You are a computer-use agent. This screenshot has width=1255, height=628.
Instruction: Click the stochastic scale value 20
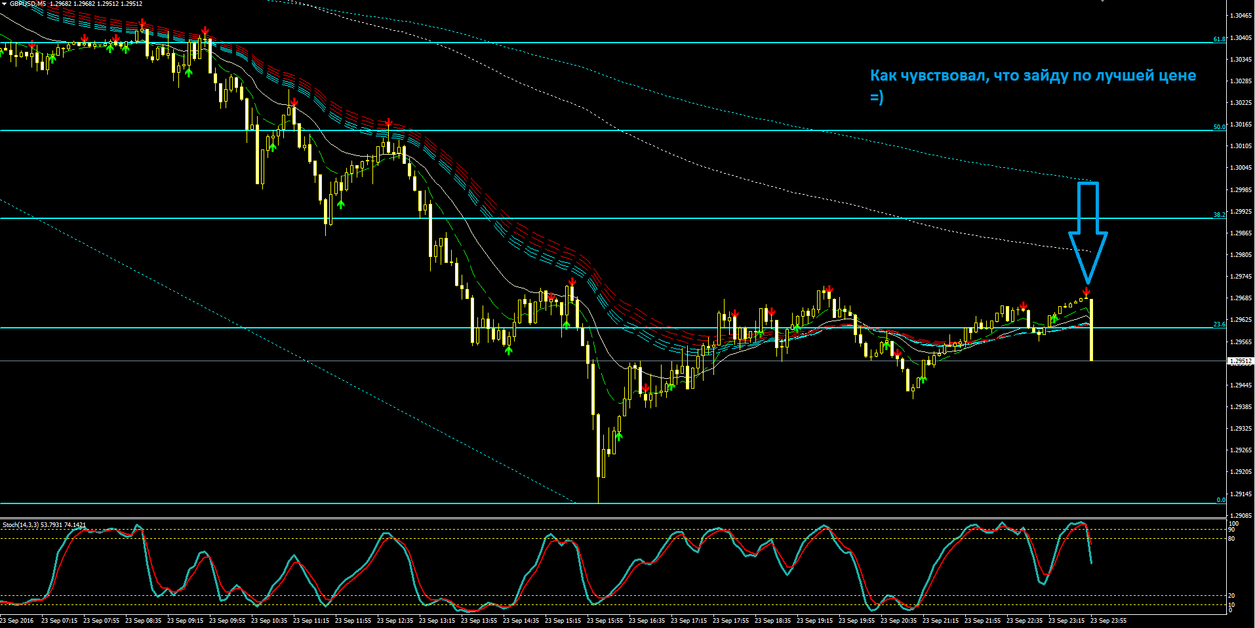click(1231, 597)
